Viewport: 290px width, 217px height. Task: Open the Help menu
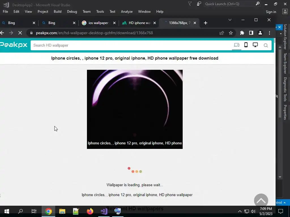[160, 12]
